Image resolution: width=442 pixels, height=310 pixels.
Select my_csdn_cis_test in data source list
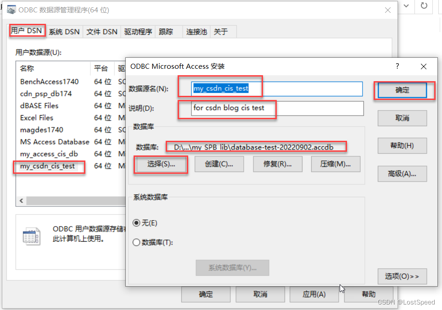[47, 166]
